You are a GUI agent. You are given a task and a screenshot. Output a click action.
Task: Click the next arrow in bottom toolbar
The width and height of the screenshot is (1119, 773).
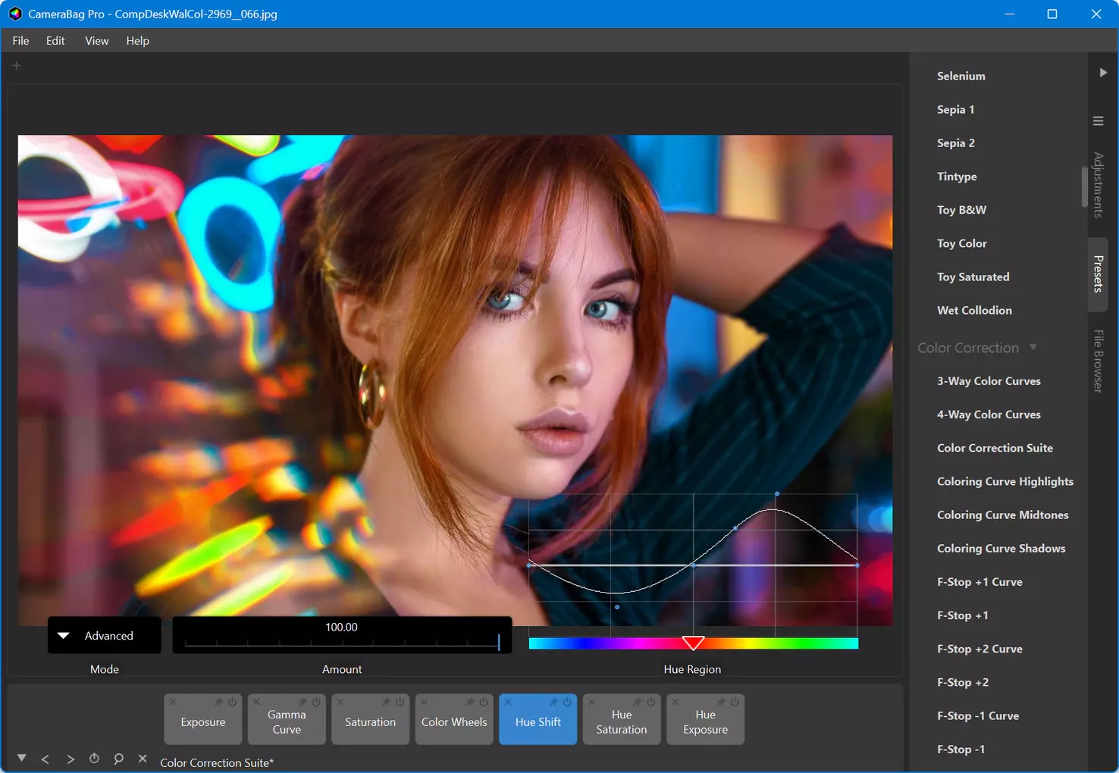pos(71,759)
